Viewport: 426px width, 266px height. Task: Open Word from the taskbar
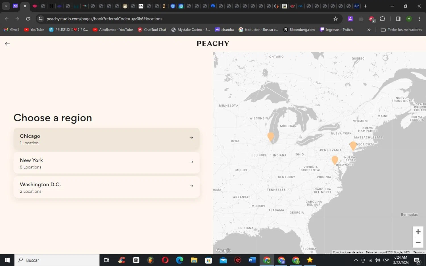[x=252, y=260]
